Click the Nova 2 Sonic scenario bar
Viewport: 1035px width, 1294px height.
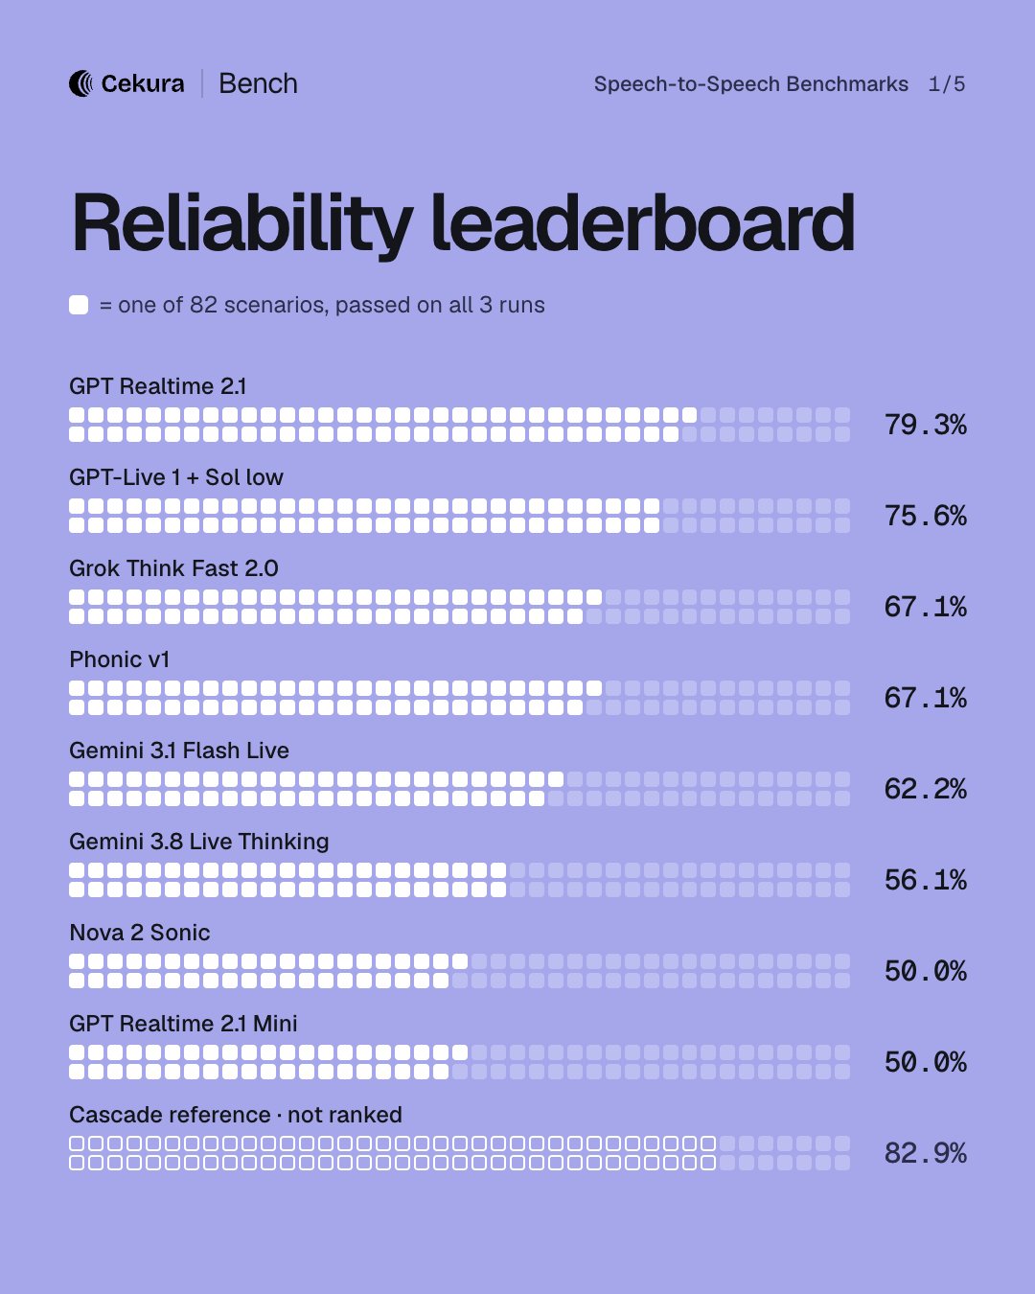(459, 971)
